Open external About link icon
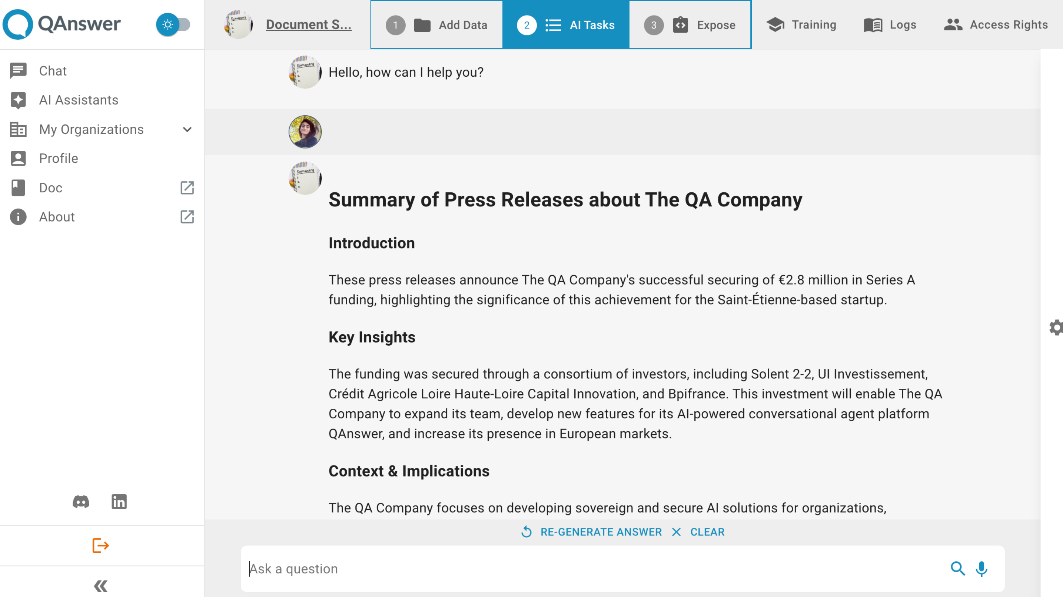Viewport: 1063px width, 597px height. (x=187, y=217)
